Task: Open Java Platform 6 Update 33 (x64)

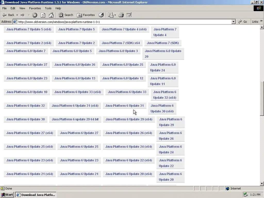Action: tap(78, 92)
